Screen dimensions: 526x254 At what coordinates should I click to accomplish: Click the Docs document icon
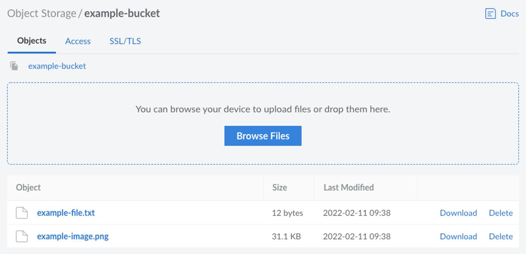[x=490, y=14]
